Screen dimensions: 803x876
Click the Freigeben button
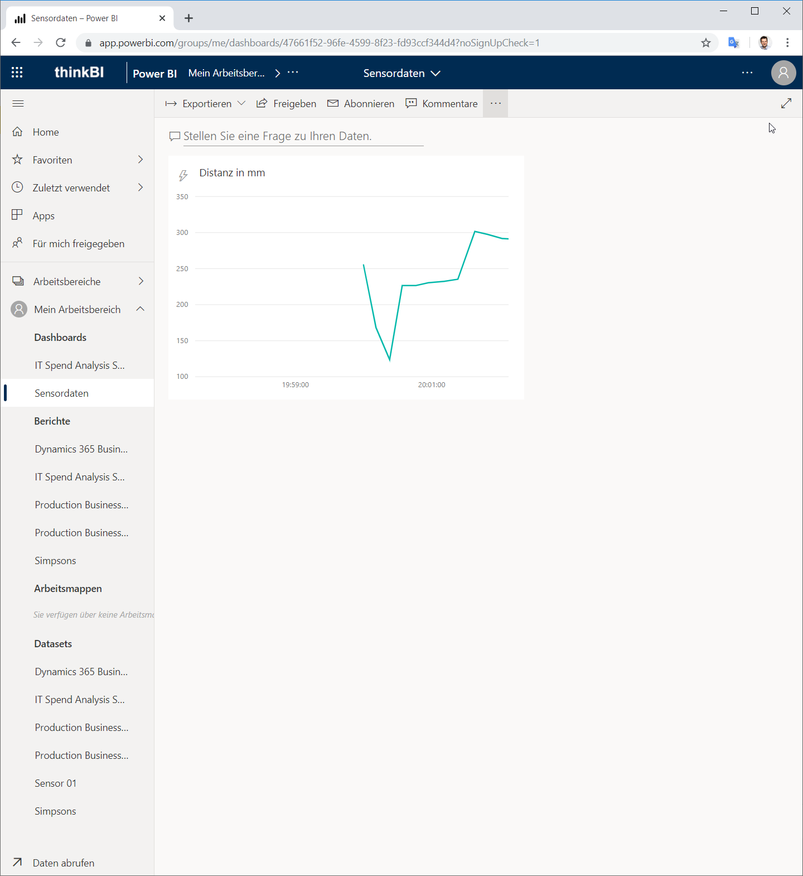(x=286, y=104)
